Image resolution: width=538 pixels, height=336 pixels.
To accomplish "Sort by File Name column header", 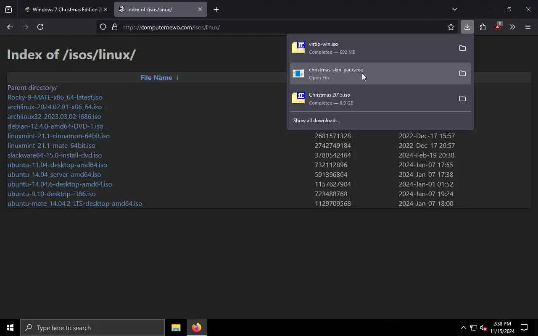I will click(156, 77).
